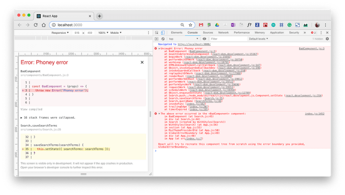This screenshot has width=345, height=195.
Task: Show the console sidebar
Action: [x=156, y=39]
